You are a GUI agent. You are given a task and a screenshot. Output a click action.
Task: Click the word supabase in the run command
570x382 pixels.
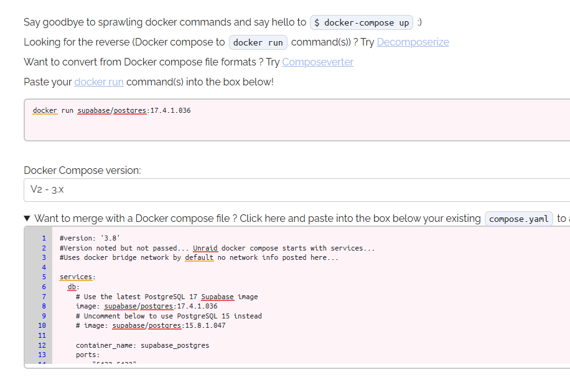(93, 110)
